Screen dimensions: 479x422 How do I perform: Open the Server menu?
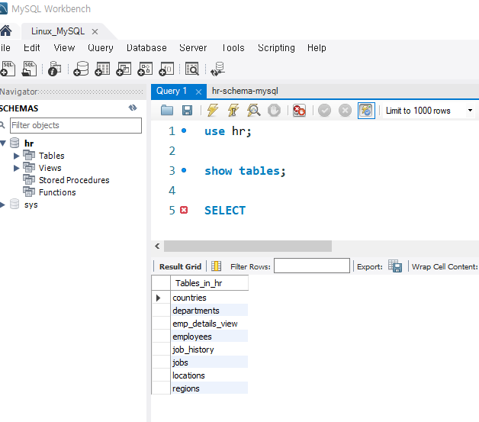pos(193,47)
